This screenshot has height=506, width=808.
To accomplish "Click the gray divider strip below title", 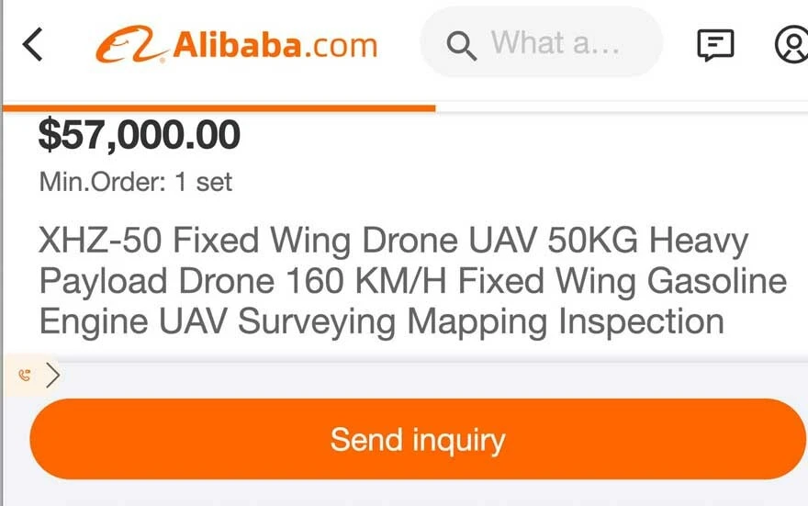I will tap(432, 375).
